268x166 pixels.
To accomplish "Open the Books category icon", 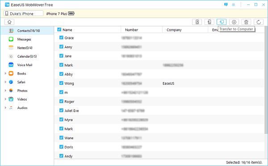I will pos(11,74).
